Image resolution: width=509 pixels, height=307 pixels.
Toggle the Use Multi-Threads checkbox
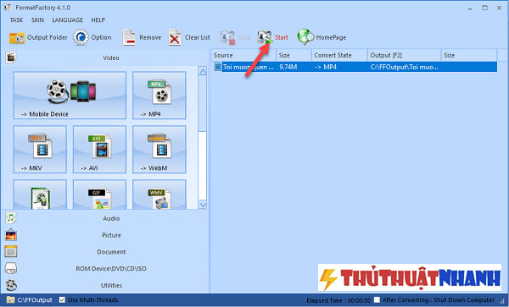click(62, 300)
